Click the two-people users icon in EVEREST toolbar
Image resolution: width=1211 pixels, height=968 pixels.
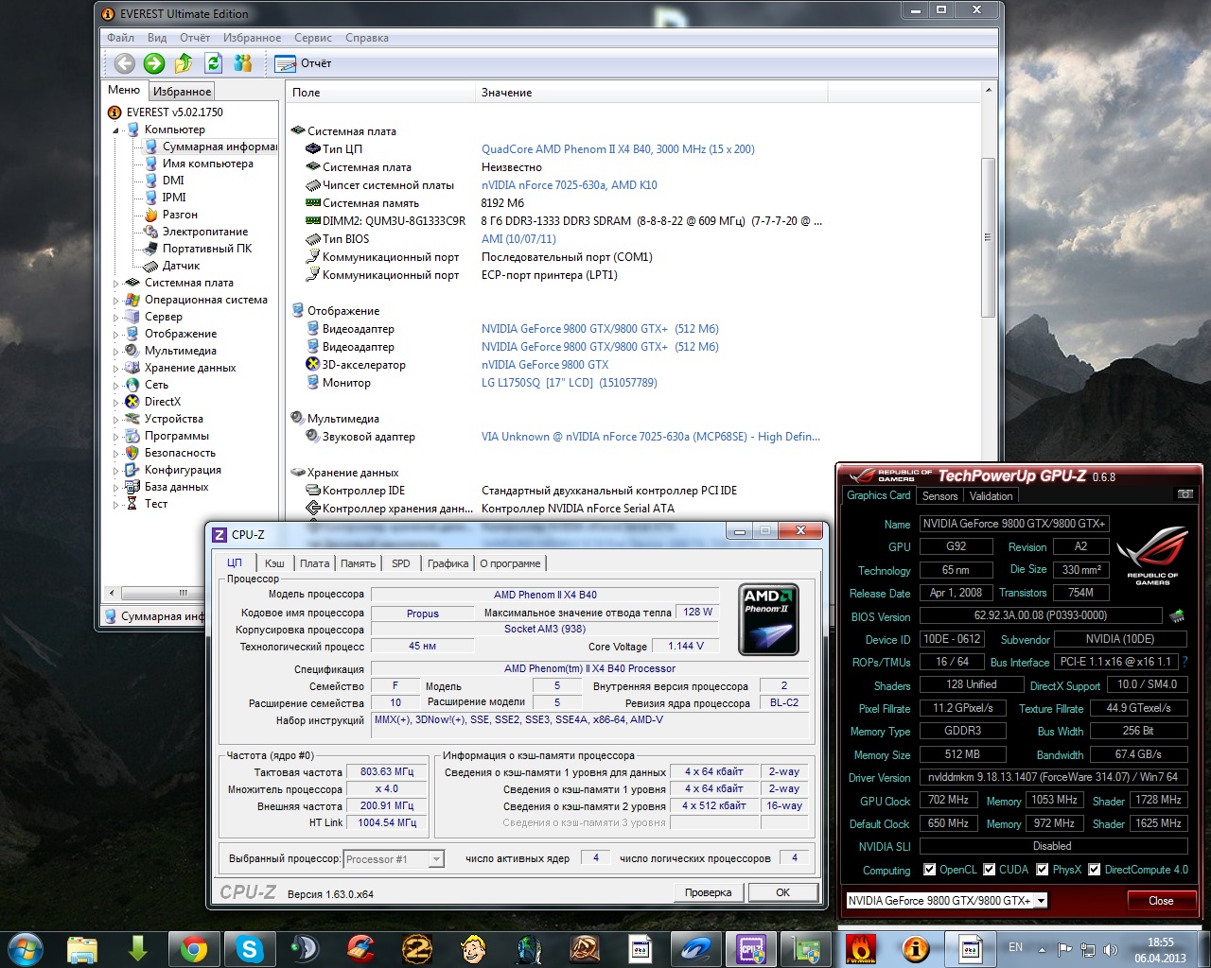pyautogui.click(x=243, y=63)
